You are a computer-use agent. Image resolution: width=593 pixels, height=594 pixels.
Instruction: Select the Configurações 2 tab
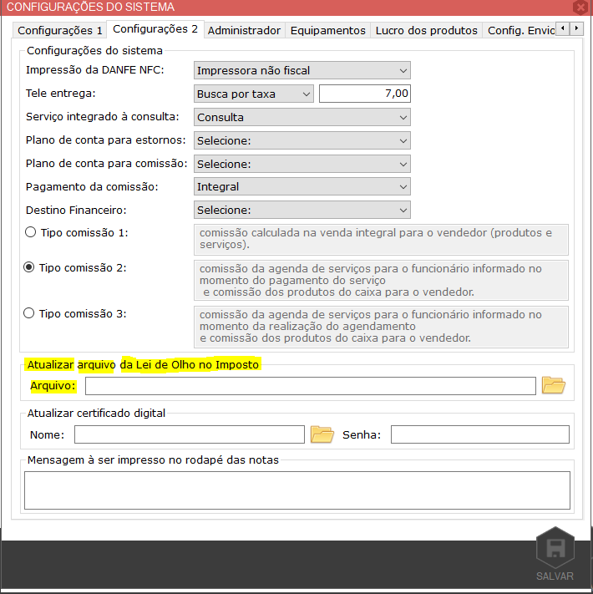pyautogui.click(x=155, y=28)
